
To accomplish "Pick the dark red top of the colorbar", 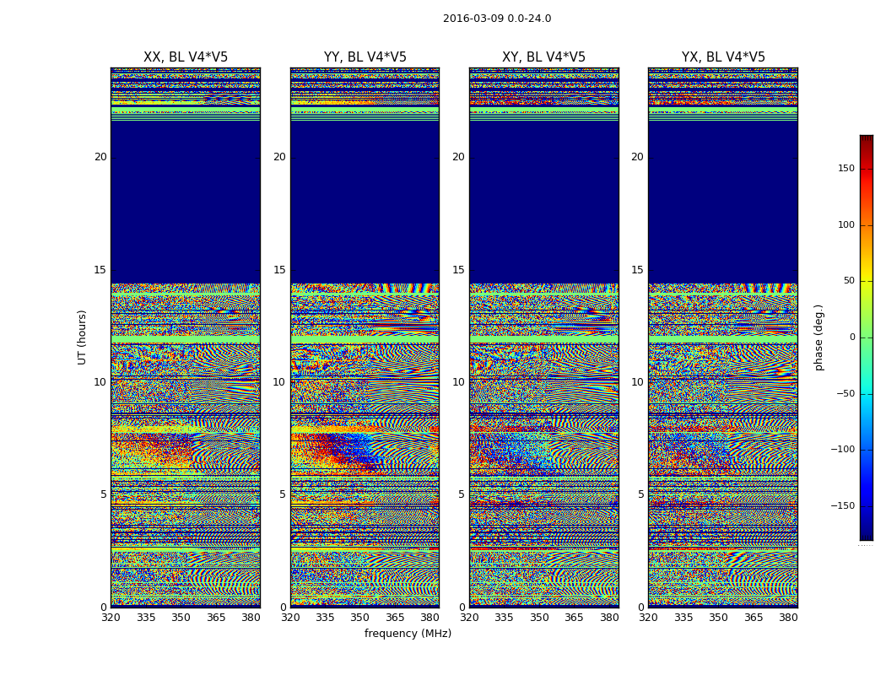I will pos(866,139).
